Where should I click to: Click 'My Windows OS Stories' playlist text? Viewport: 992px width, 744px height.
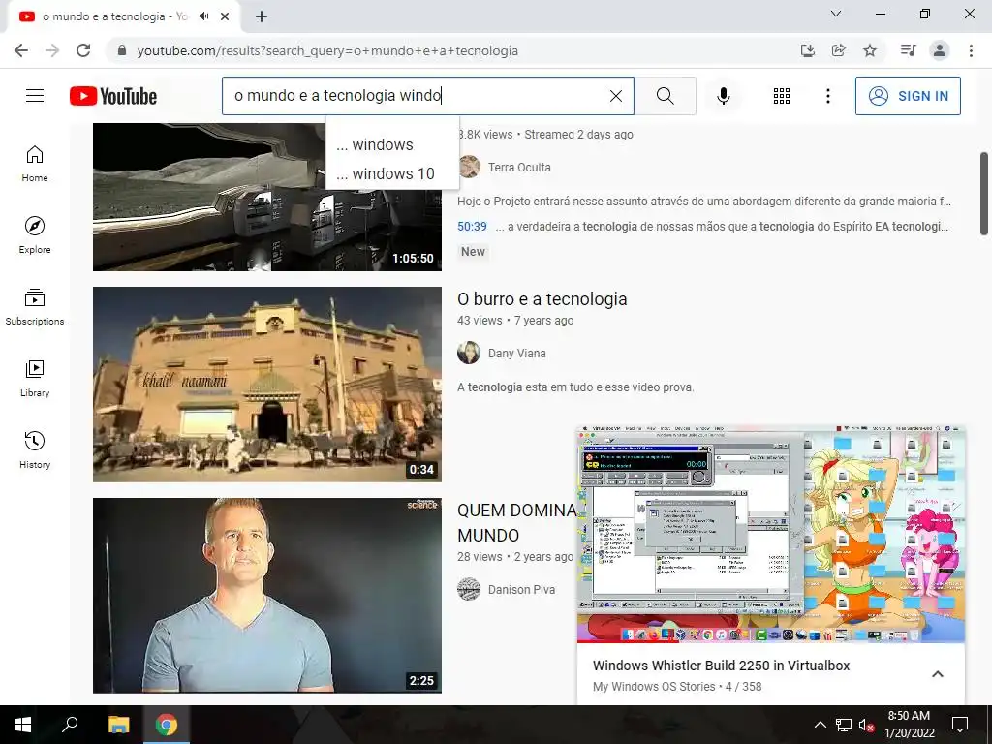[654, 687]
